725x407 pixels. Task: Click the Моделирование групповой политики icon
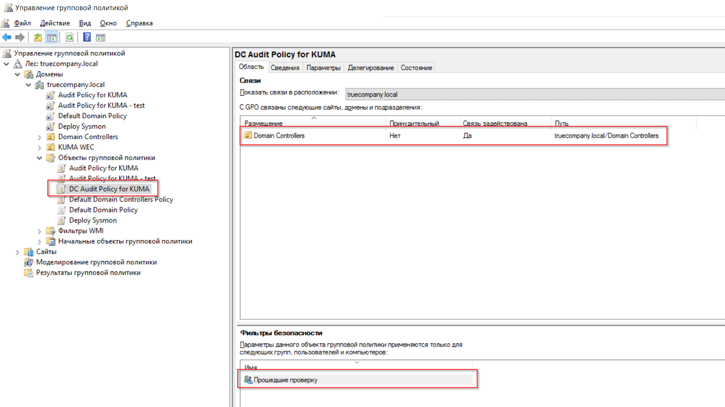[x=29, y=262]
